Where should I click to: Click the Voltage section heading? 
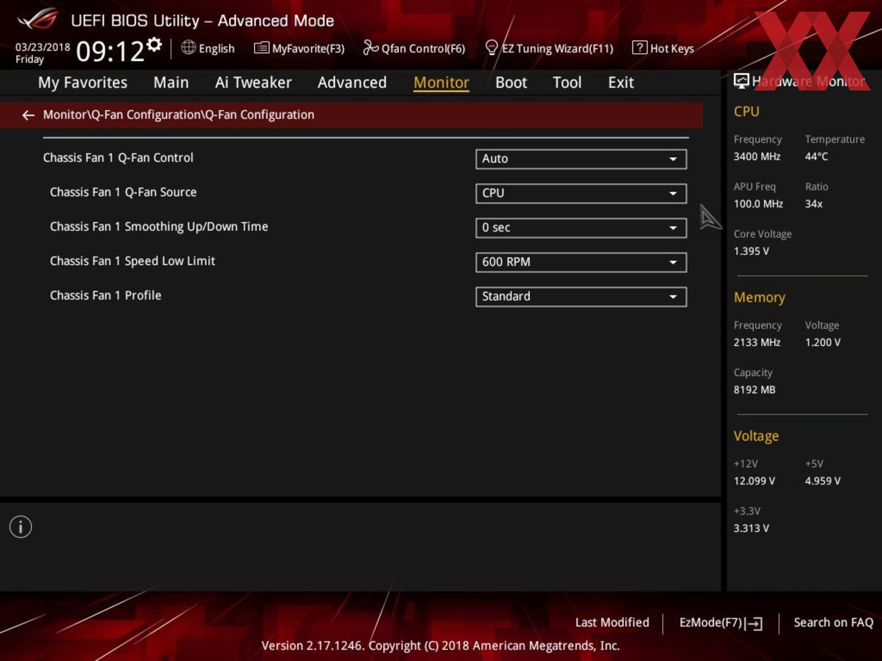coord(756,436)
